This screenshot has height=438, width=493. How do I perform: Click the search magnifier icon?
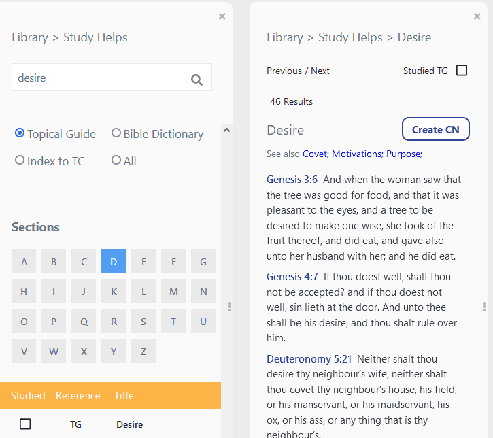(197, 80)
